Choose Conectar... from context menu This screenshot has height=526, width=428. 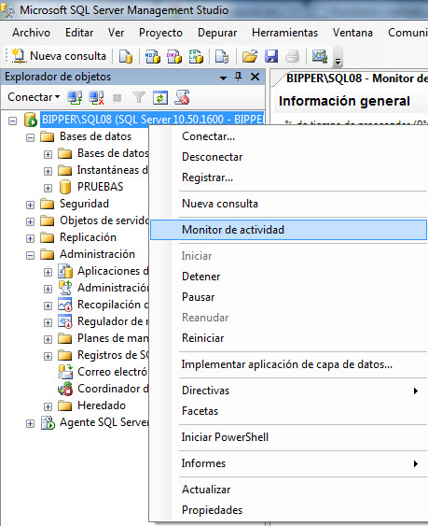coord(288,136)
